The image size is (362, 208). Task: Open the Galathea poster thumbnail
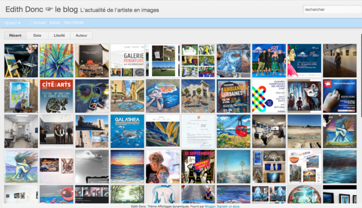pos(127,131)
